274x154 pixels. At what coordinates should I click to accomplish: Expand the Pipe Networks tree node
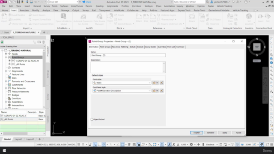pos(6,88)
